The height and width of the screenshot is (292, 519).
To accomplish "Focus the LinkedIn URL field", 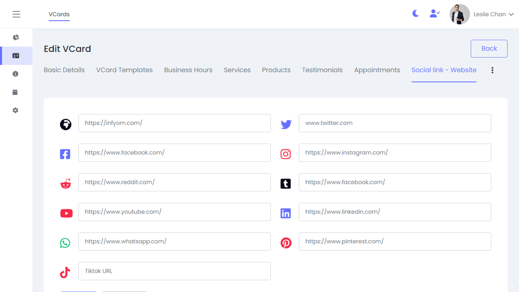I will pos(395,212).
